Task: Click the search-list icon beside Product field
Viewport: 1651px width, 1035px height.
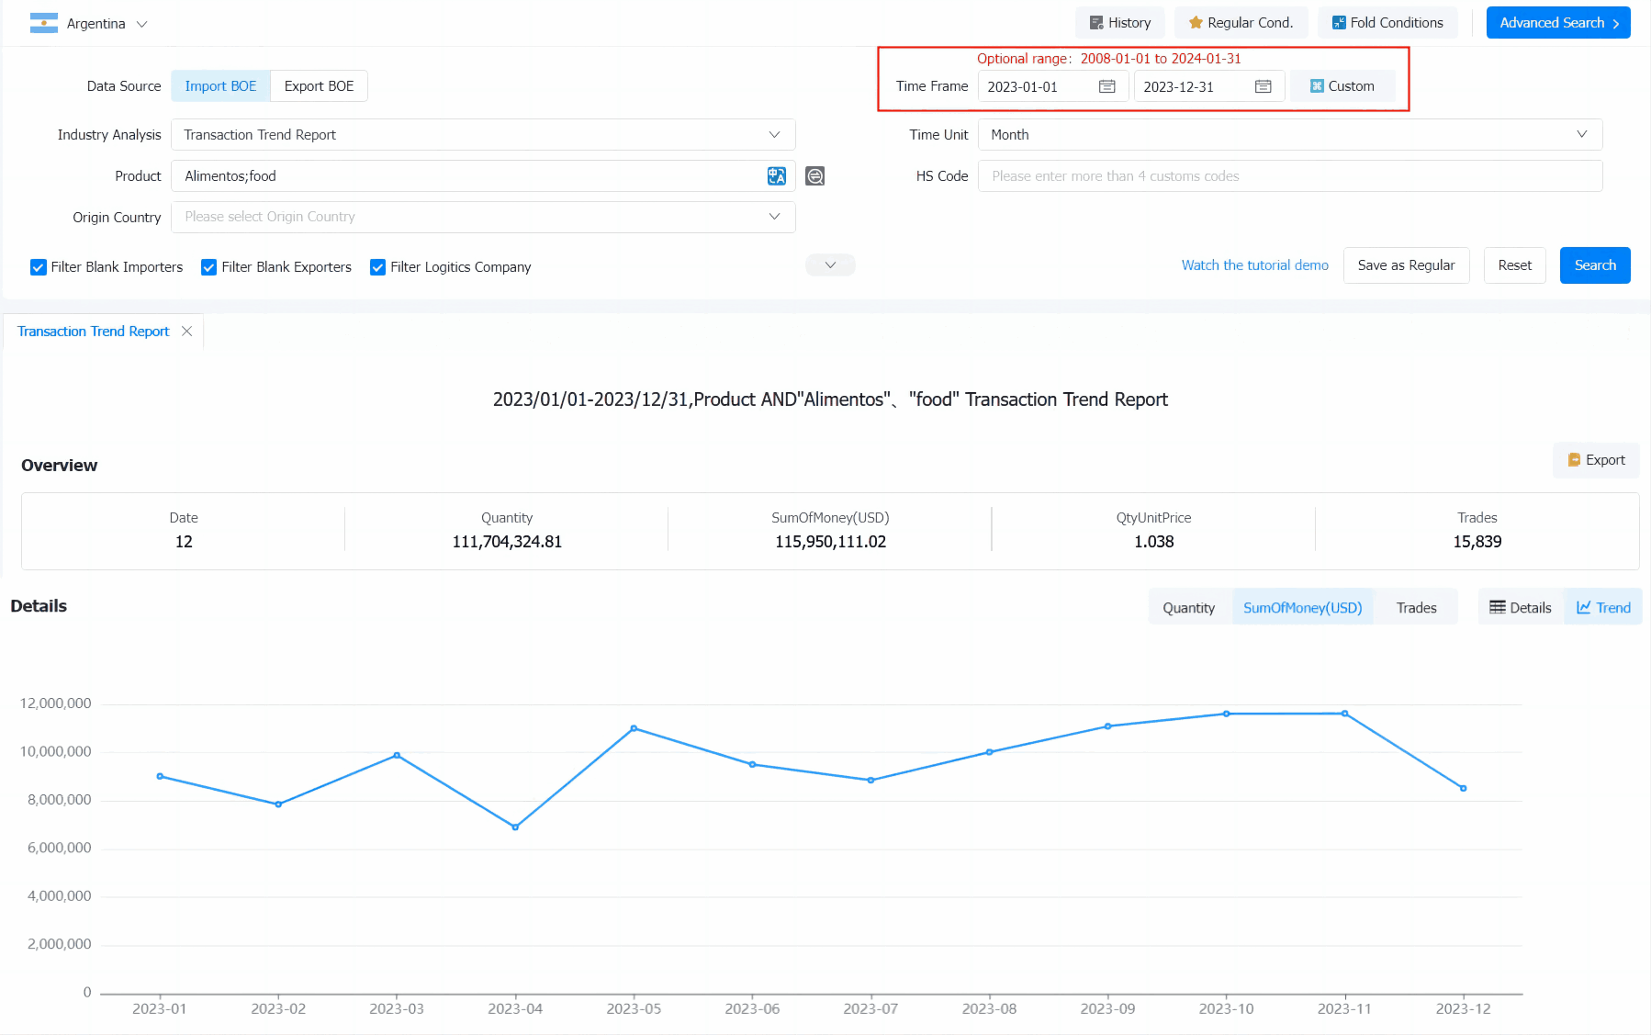Action: 814,176
